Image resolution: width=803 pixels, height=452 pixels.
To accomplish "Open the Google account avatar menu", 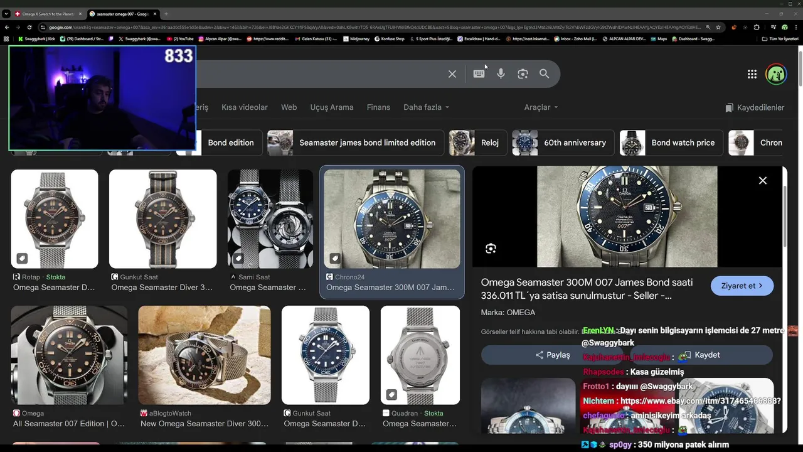I will pyautogui.click(x=776, y=74).
